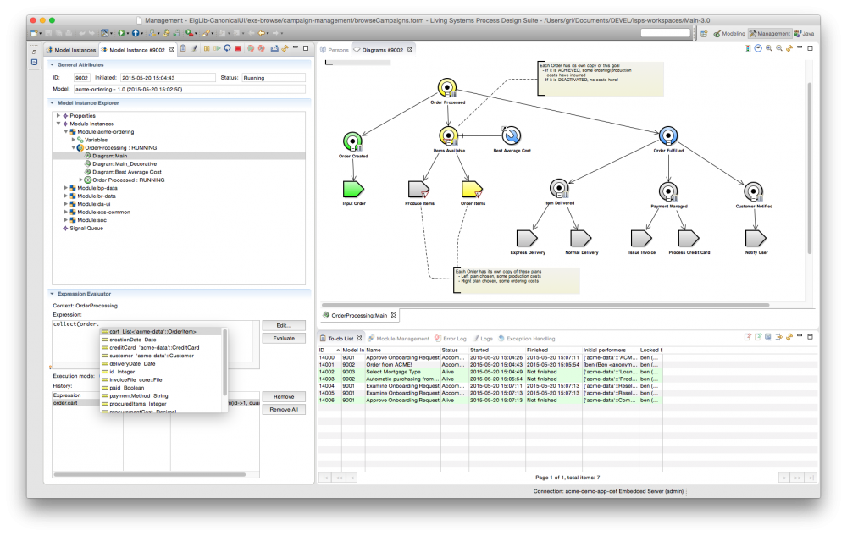The image size is (847, 536).
Task: Select the green Input Order plan node
Action: pyautogui.click(x=353, y=188)
